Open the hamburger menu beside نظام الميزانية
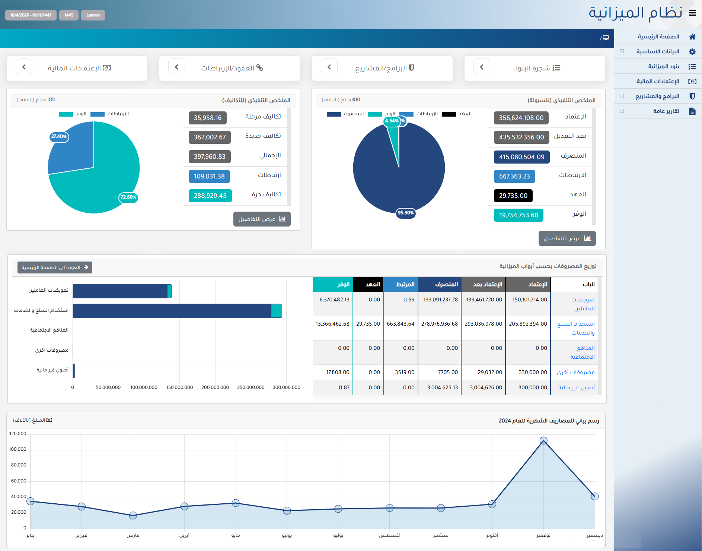 (692, 13)
